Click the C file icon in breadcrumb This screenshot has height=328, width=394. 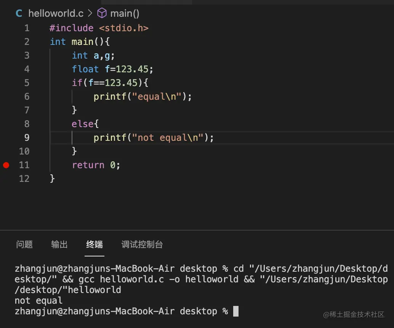(x=19, y=13)
